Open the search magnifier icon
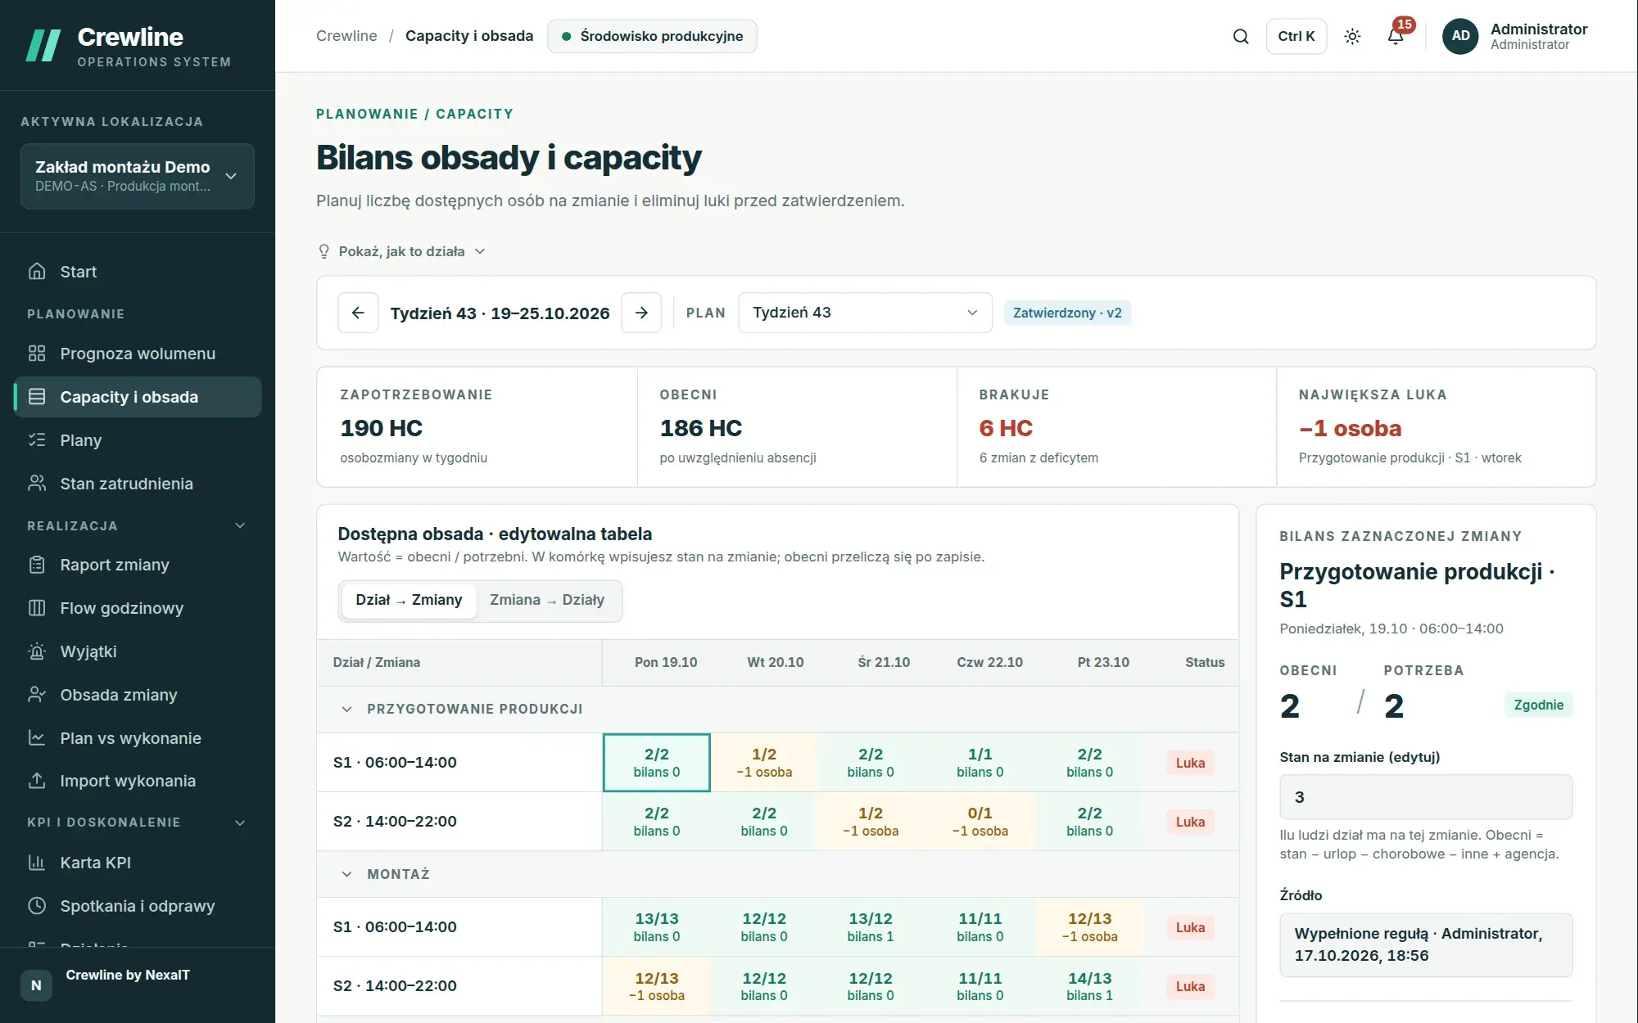 1241,36
